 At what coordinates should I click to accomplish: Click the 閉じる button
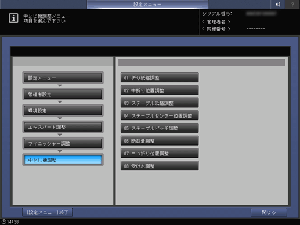click(269, 212)
